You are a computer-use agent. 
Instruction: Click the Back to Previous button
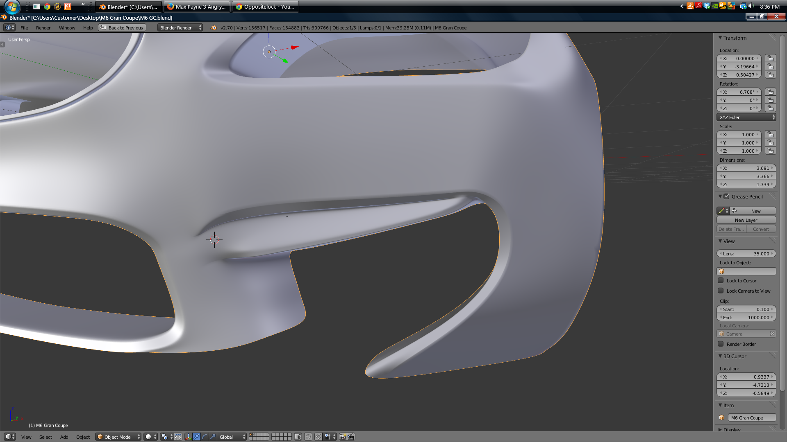point(122,27)
